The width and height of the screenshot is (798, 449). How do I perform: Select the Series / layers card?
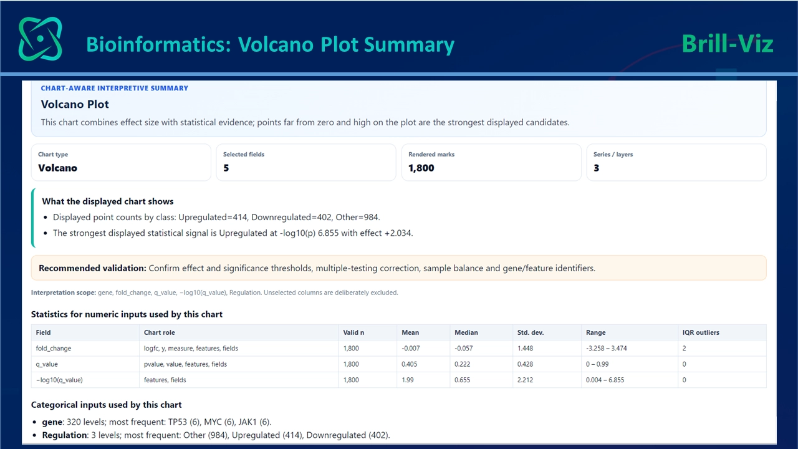(676, 162)
